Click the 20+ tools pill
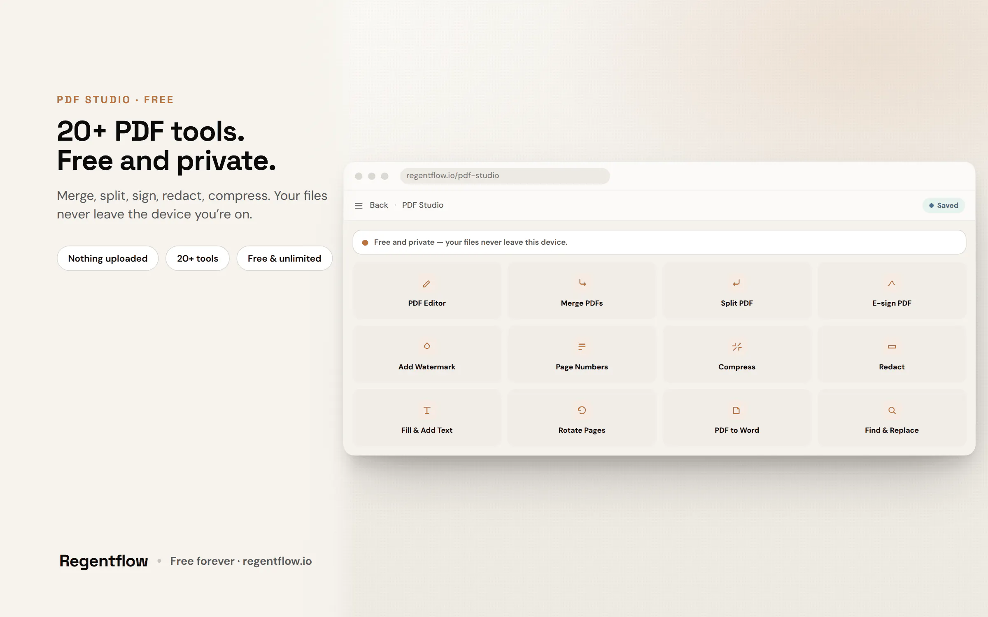 [x=197, y=258]
